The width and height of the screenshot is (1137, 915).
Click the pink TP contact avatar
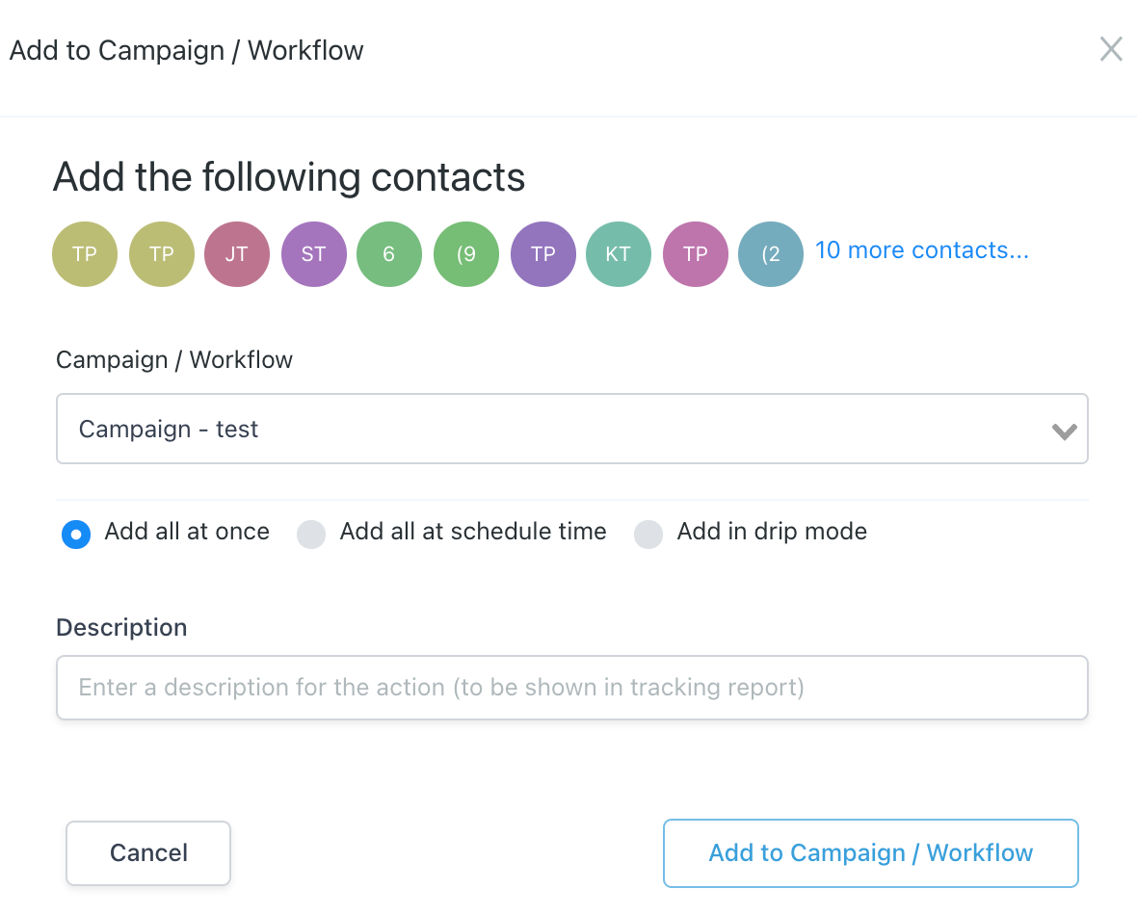(x=695, y=254)
